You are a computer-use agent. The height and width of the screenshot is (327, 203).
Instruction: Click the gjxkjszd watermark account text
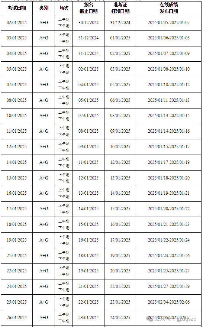coord(187,319)
